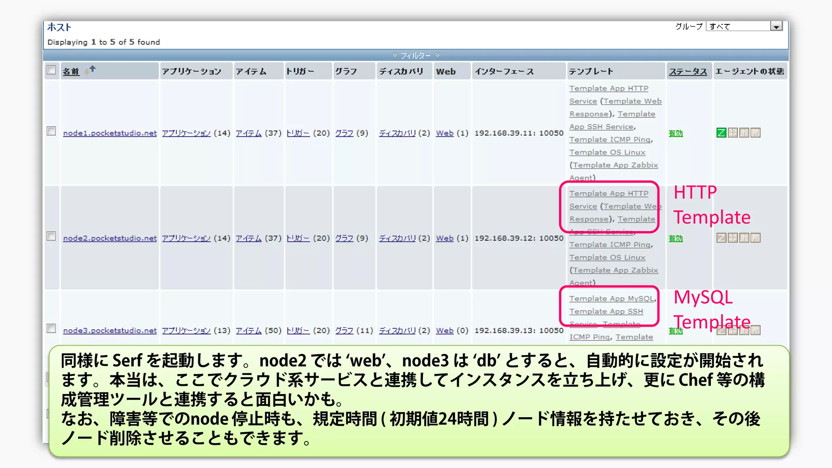832x468 pixels.
Task: Open node3's Template App SSH link
Action: click(606, 311)
